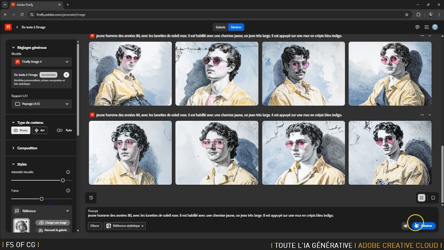444x250 pixels.
Task: Switch to single image view
Action: pos(433,198)
